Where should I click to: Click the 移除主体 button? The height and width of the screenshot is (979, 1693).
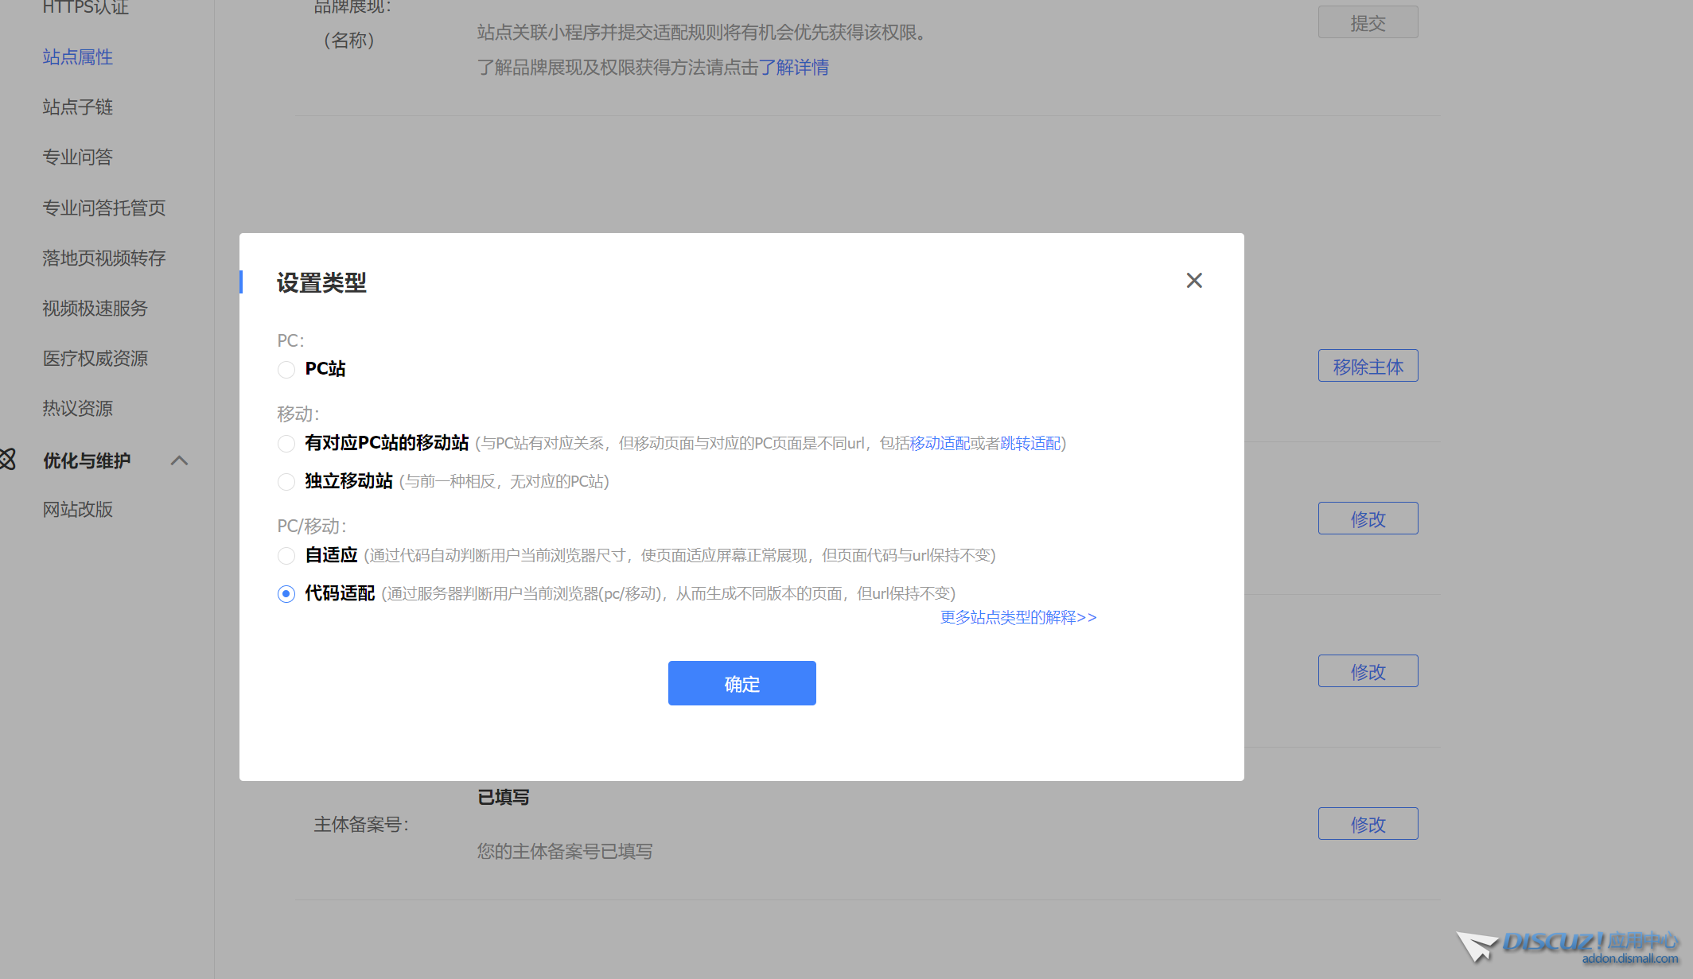point(1368,365)
